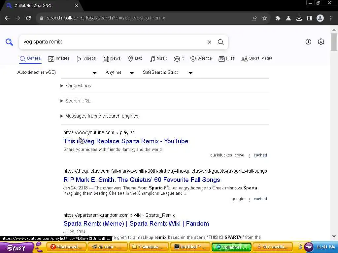Viewport: 338px width, 253px height.
Task: Open the browser downloads icon
Action: (x=299, y=18)
